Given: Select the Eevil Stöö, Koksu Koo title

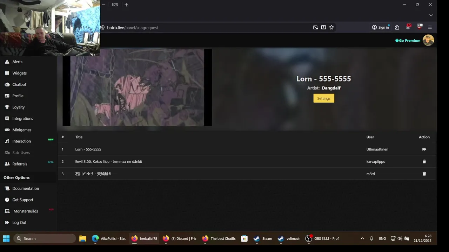Looking at the screenshot, I should coord(108,162).
